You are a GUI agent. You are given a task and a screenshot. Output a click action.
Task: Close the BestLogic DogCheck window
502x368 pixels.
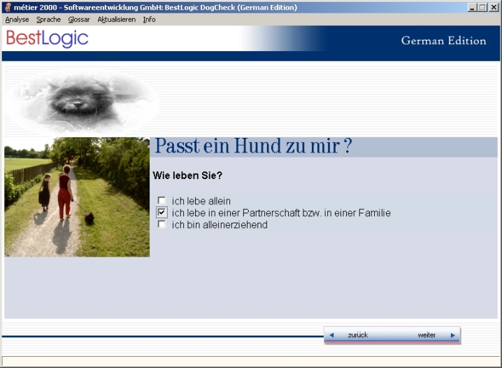494,7
